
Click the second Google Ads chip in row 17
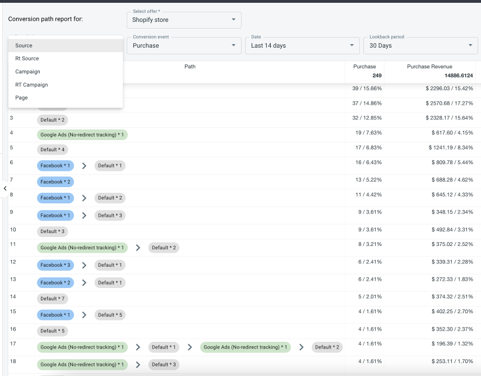pyautogui.click(x=246, y=347)
